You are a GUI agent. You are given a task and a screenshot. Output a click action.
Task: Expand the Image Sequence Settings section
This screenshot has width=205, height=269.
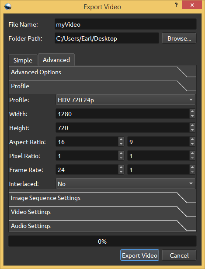point(102,198)
